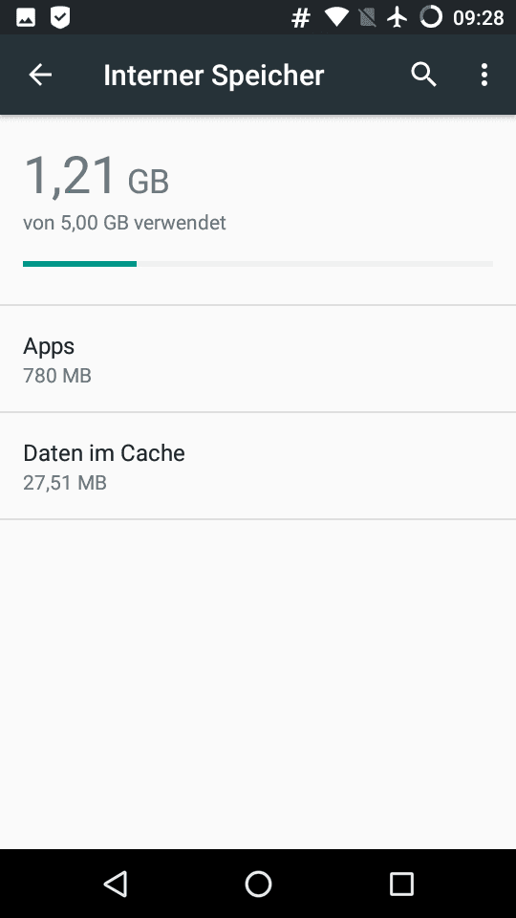Tap the shield checkmark status icon
This screenshot has width=516, height=918.
[x=60, y=18]
